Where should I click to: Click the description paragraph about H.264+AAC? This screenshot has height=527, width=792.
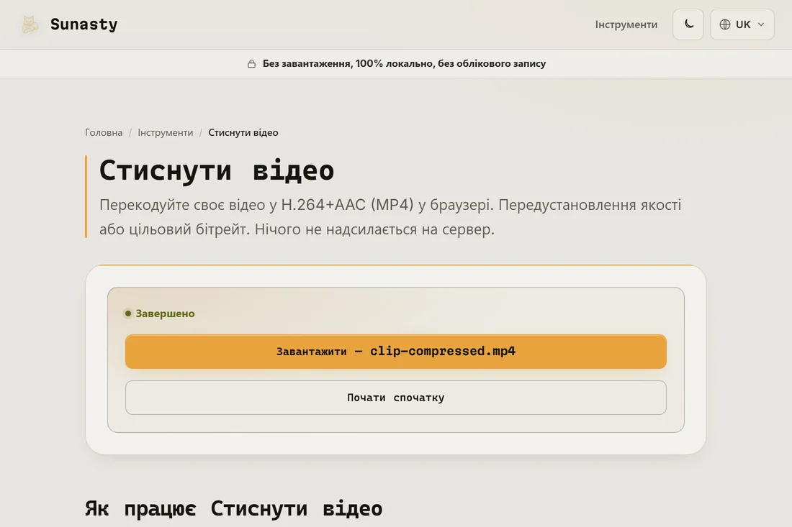point(390,217)
